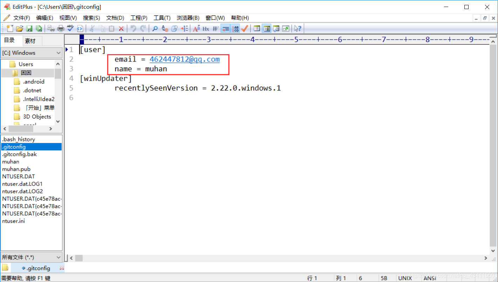Click the Print icon
Image resolution: width=498 pixels, height=282 pixels.
[x=61, y=29]
